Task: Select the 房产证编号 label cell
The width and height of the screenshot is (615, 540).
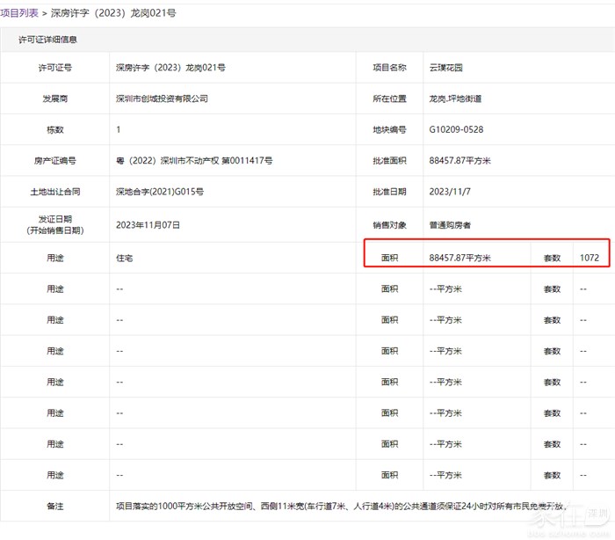Action: tap(55, 161)
